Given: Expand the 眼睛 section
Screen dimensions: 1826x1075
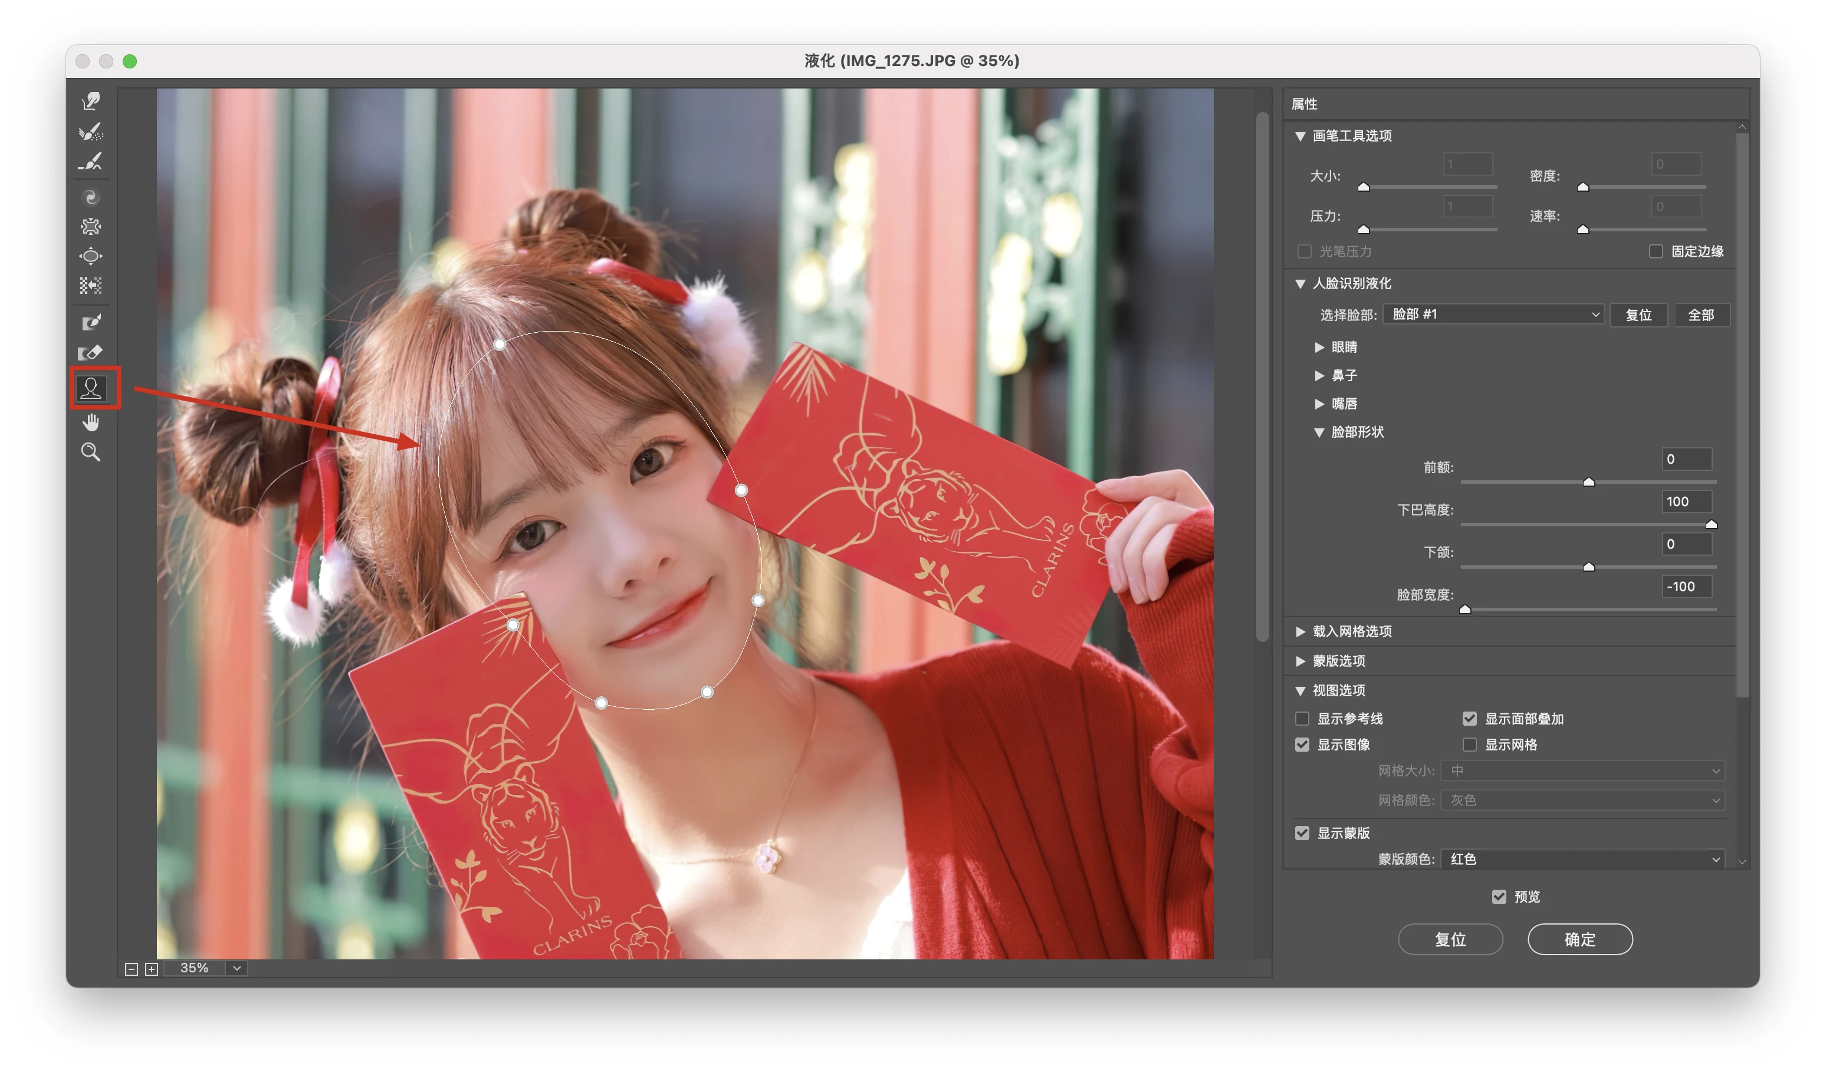Looking at the screenshot, I should (x=1319, y=347).
